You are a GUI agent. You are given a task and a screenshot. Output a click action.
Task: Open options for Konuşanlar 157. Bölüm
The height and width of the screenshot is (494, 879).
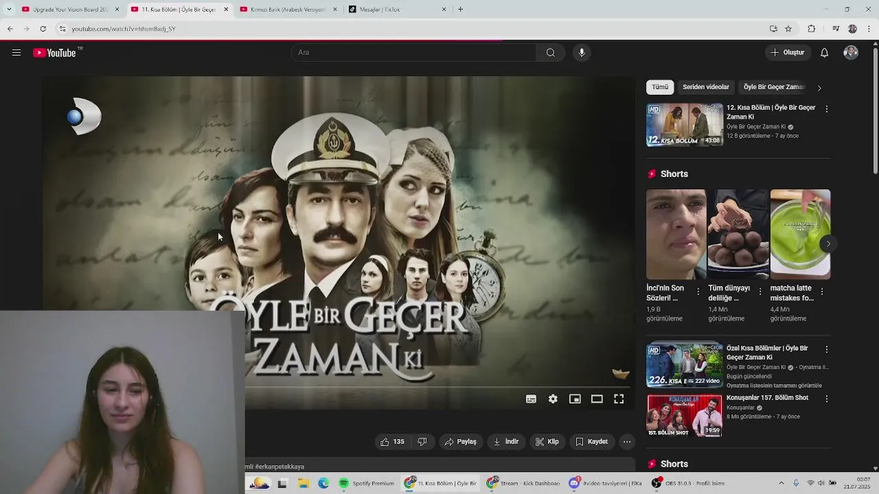coord(827,399)
